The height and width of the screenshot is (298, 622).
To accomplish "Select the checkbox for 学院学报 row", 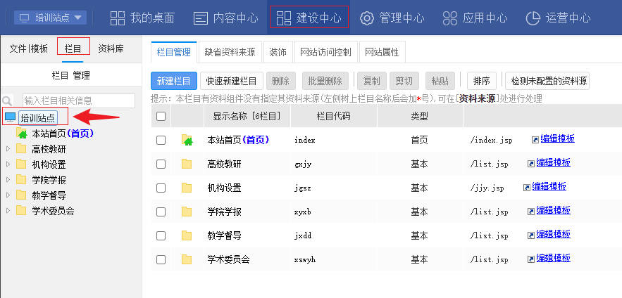I will 161,212.
